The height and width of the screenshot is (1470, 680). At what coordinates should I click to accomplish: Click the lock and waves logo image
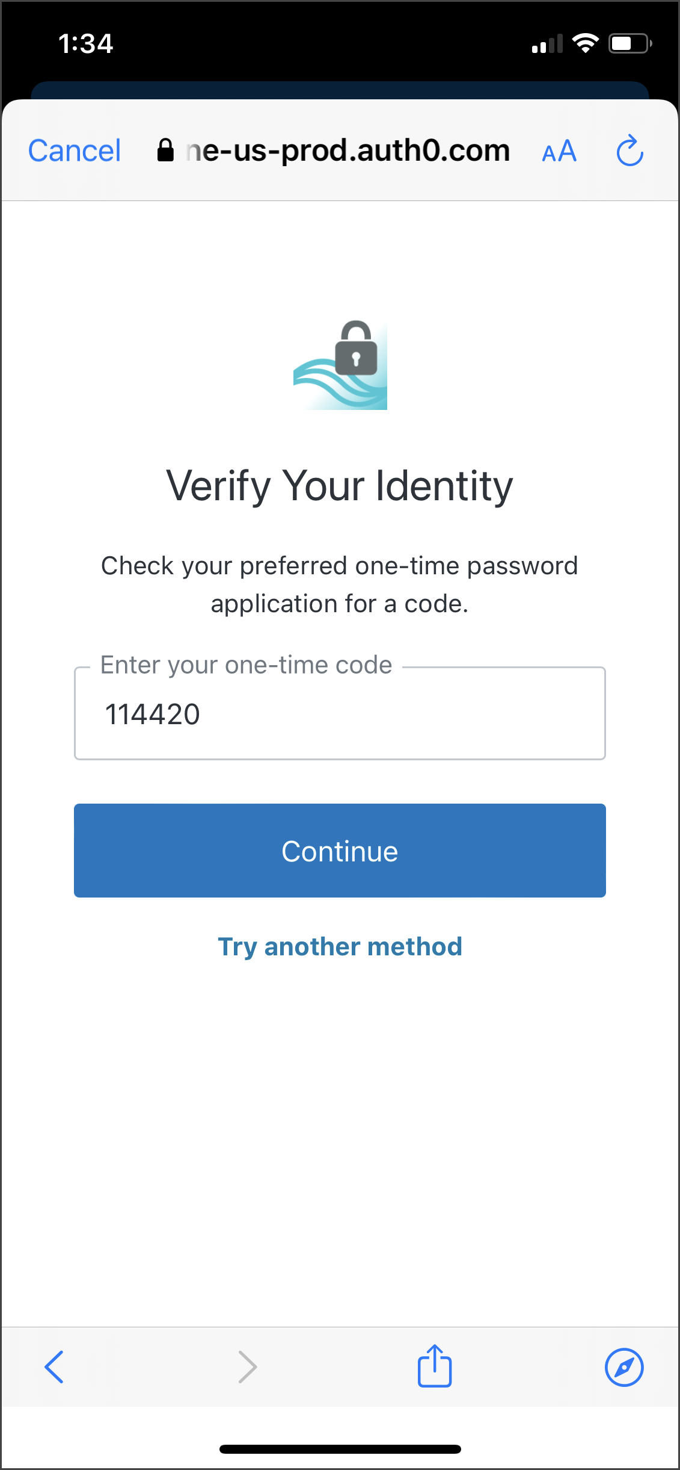click(x=340, y=365)
